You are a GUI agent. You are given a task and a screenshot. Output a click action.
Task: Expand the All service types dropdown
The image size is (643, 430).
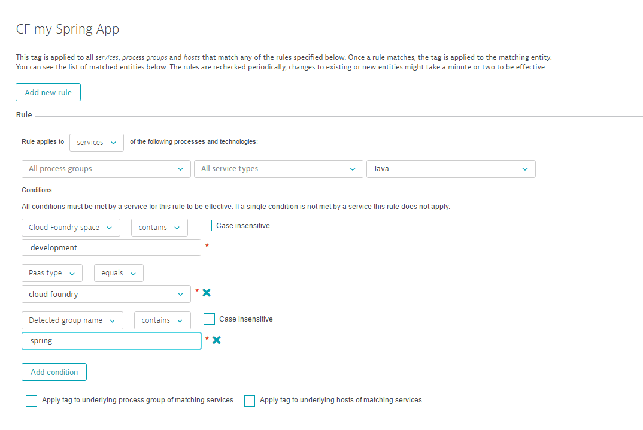pos(278,169)
